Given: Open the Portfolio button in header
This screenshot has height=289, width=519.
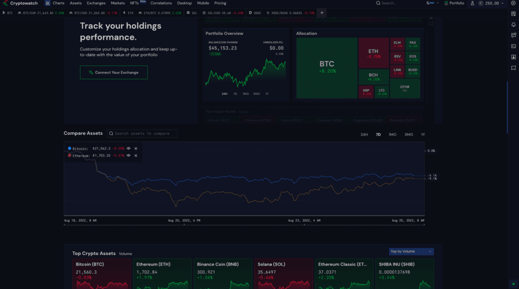Looking at the screenshot, I should pos(454,3).
